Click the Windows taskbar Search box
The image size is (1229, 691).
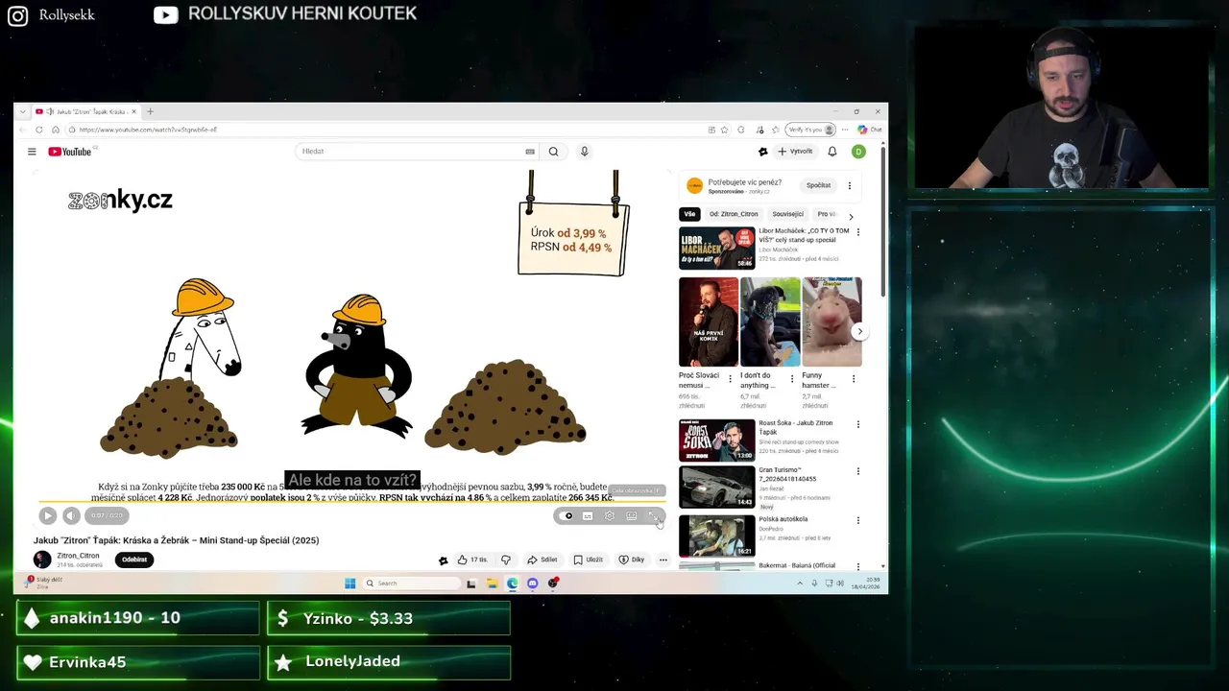(x=411, y=583)
